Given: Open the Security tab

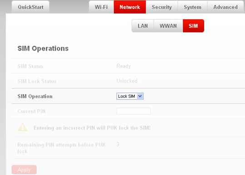Looking at the screenshot, I should [x=162, y=7].
